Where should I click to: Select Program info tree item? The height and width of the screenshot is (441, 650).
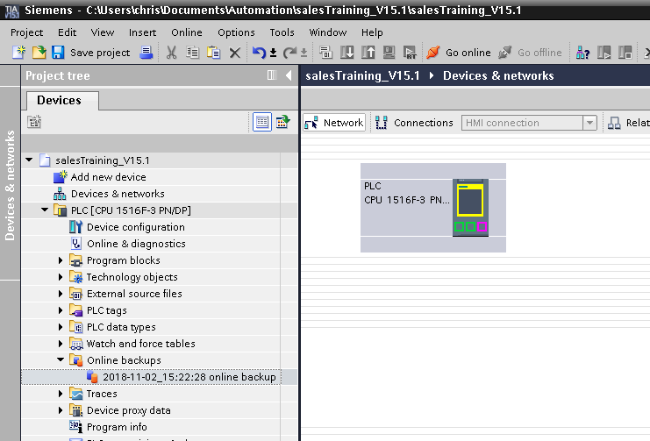[117, 427]
